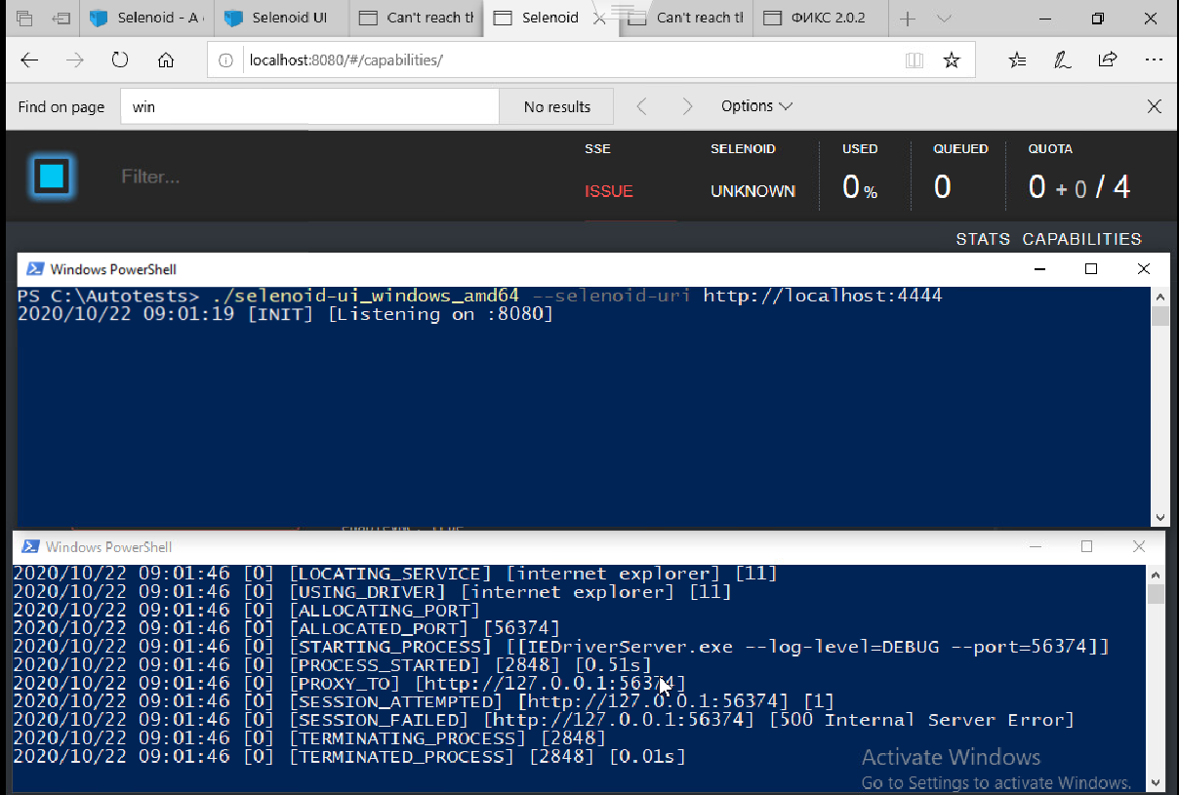
Task: Click the [PROCESS_STARTED] [2848] log line
Action: coord(332,665)
